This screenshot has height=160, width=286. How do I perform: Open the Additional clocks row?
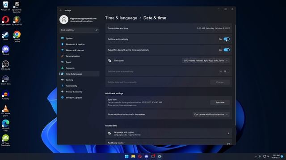click(168, 142)
